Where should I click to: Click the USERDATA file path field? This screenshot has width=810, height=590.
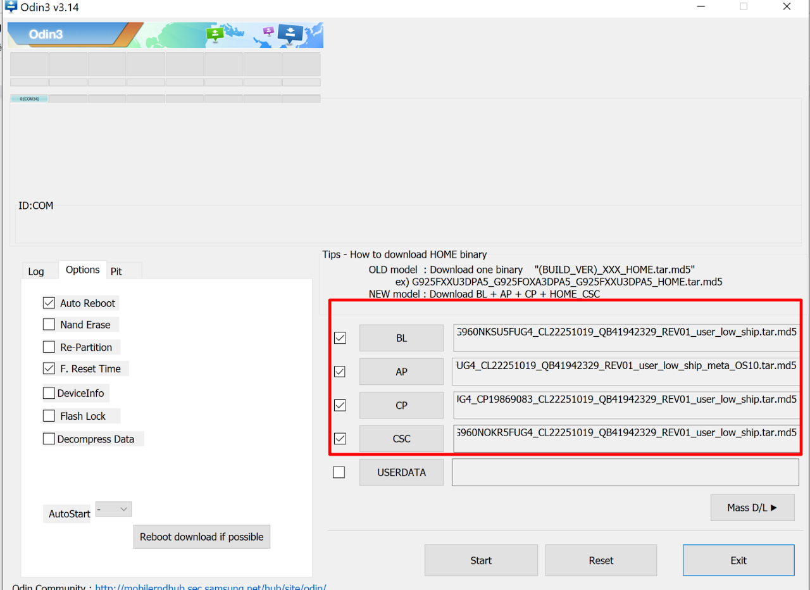pos(625,472)
